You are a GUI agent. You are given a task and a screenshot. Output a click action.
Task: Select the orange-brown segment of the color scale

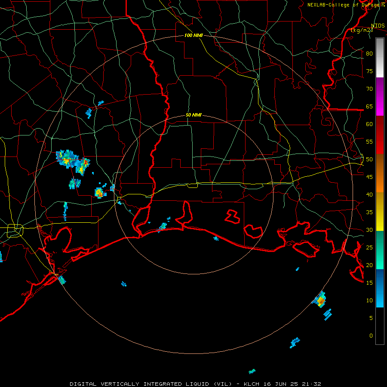click(380, 173)
